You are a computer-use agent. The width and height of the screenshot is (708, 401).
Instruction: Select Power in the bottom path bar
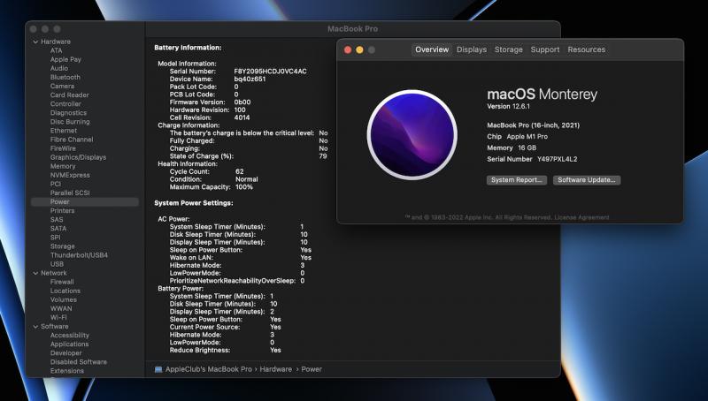312,369
